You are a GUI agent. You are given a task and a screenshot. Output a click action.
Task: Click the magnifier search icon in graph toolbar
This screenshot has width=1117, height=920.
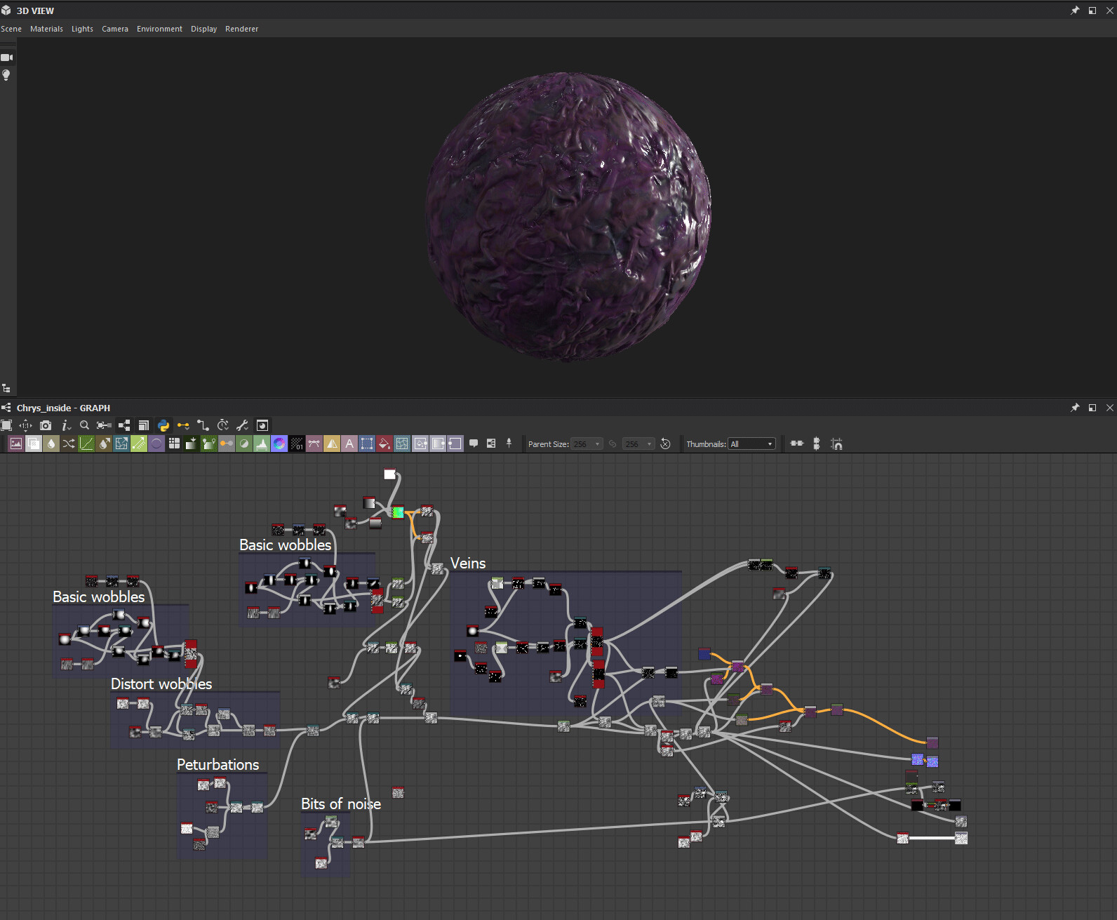click(84, 425)
